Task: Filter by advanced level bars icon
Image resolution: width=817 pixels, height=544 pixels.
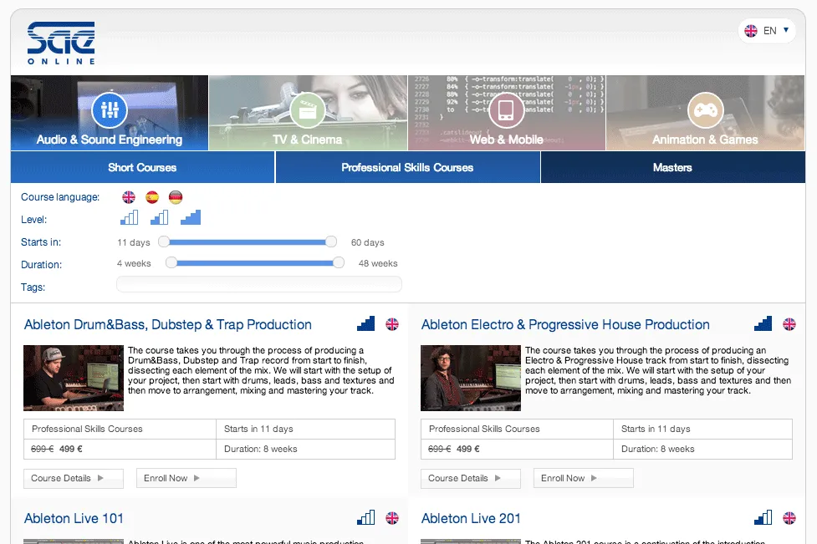Action: click(x=191, y=217)
